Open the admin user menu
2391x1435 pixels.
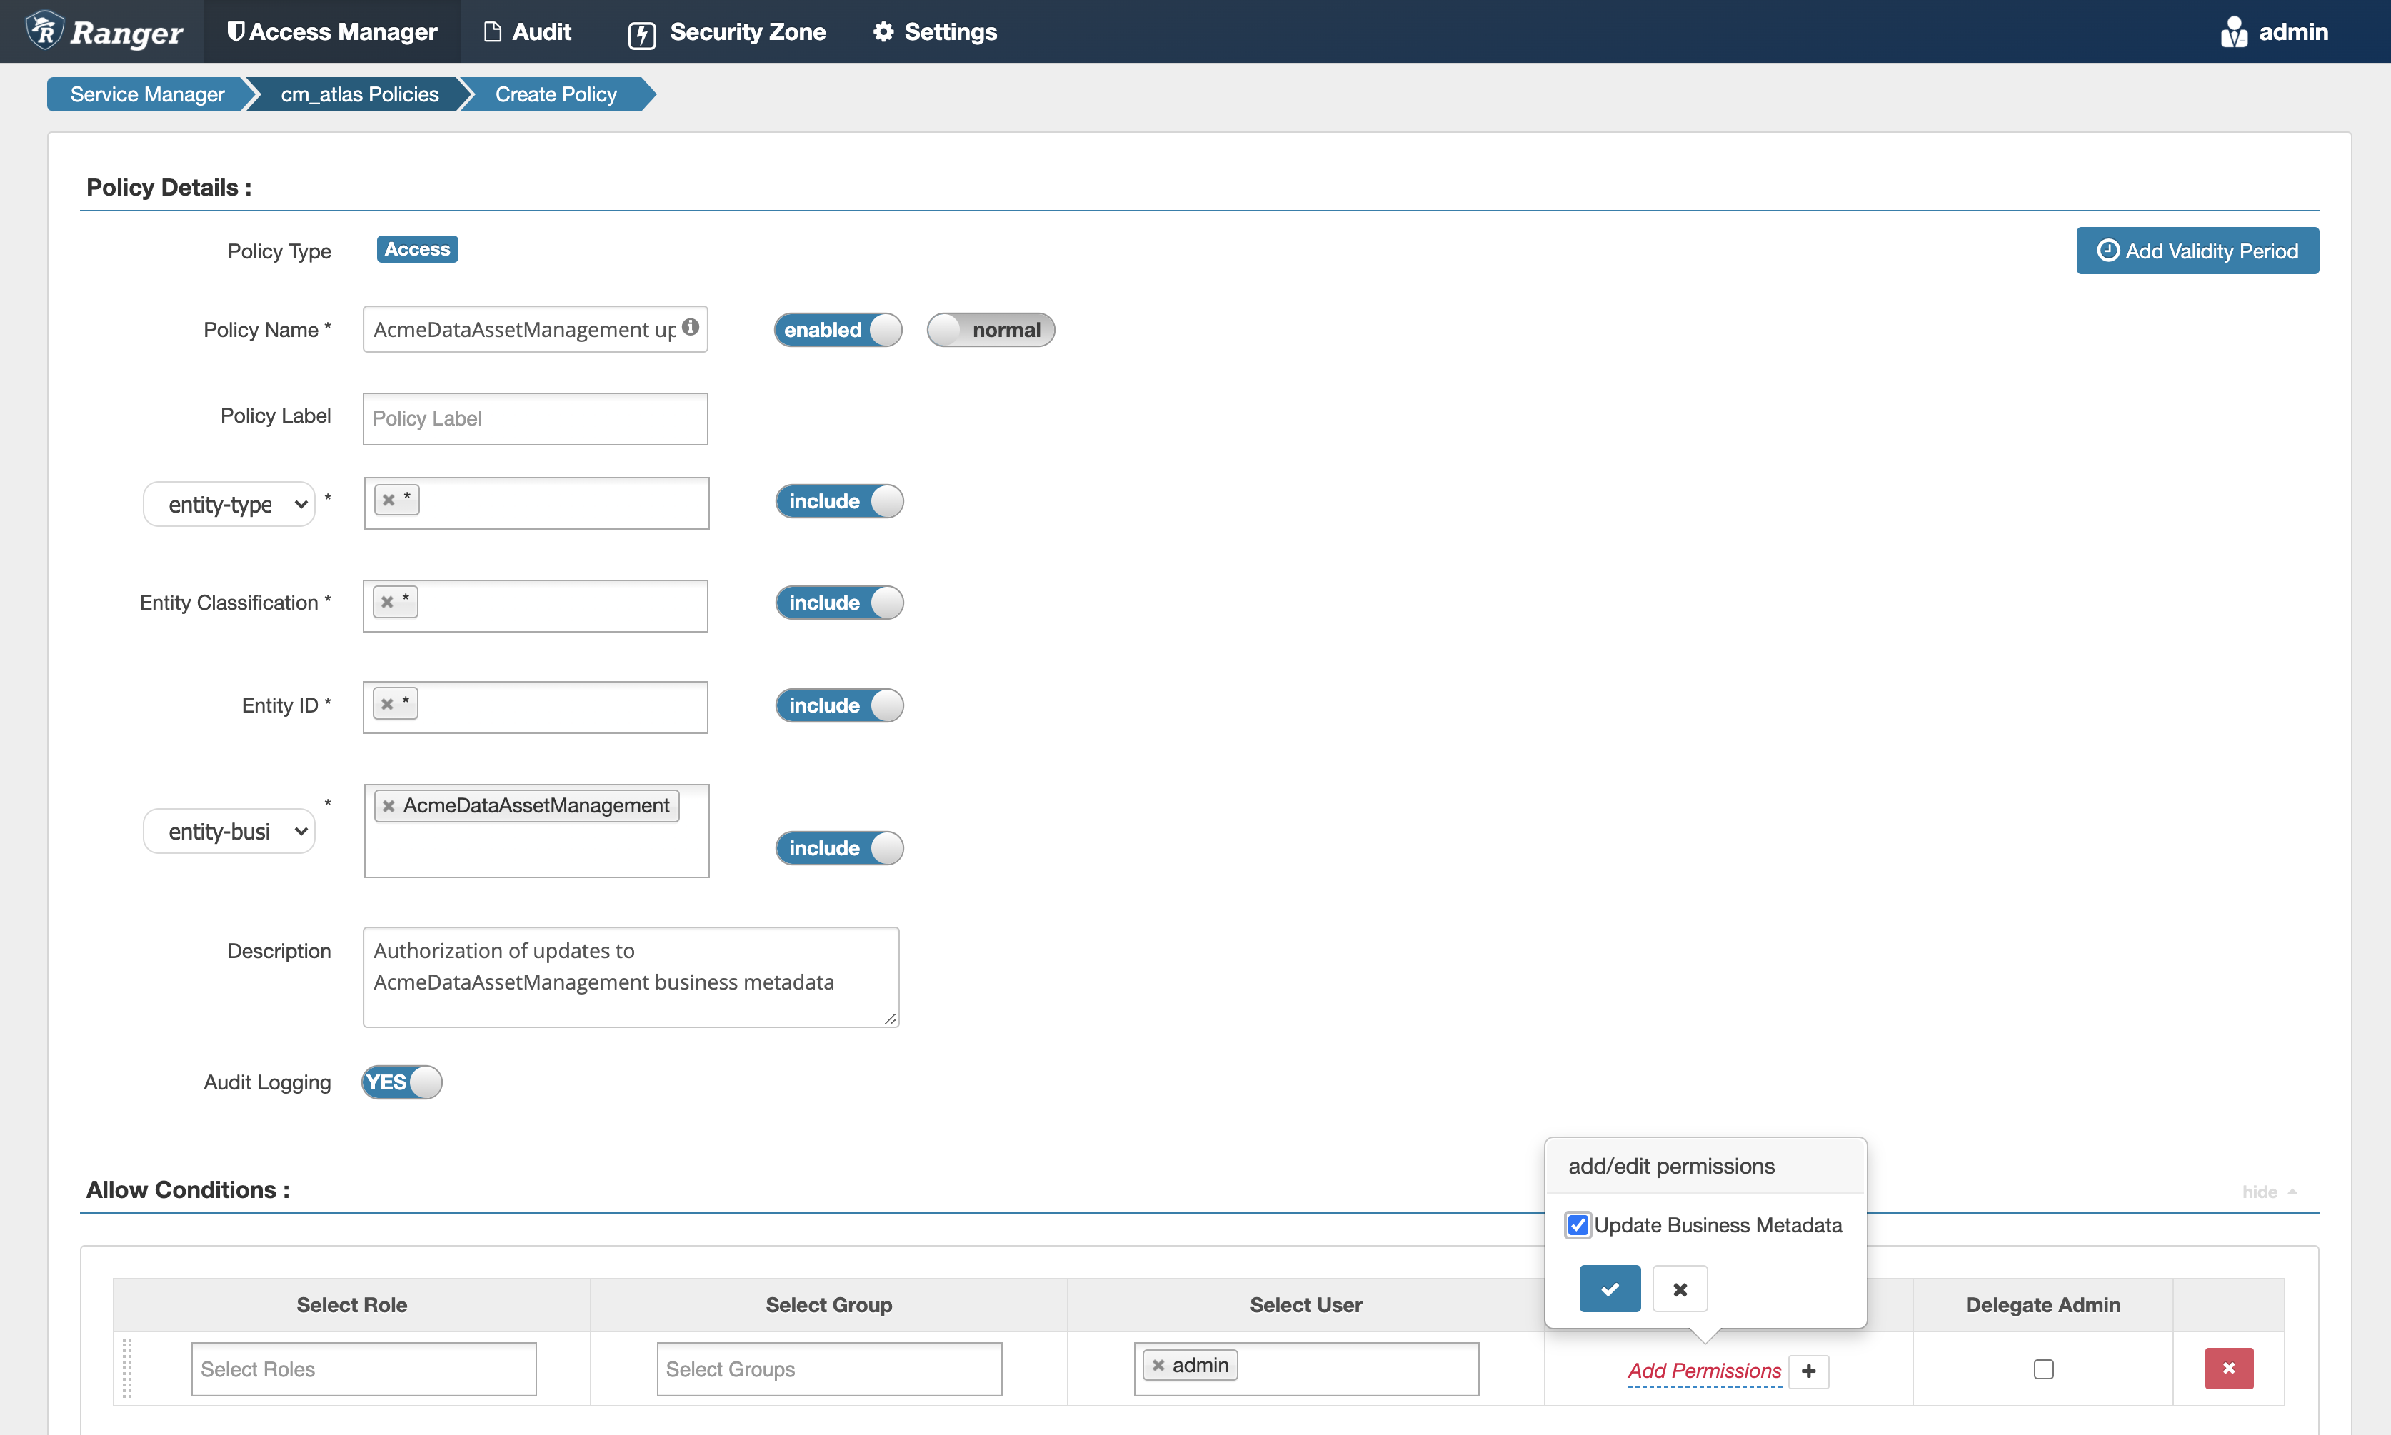coord(2273,32)
